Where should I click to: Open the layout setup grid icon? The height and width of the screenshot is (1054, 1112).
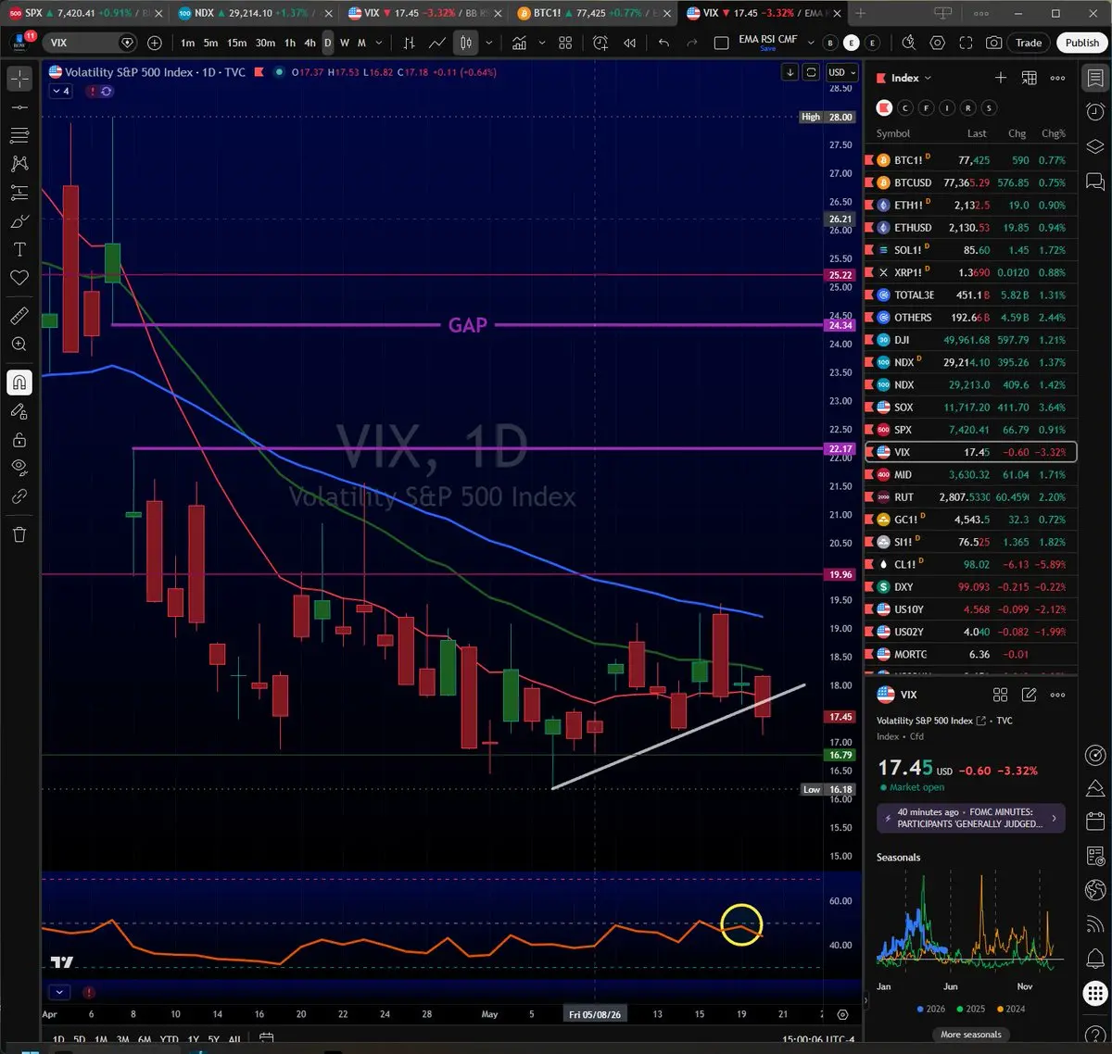565,43
